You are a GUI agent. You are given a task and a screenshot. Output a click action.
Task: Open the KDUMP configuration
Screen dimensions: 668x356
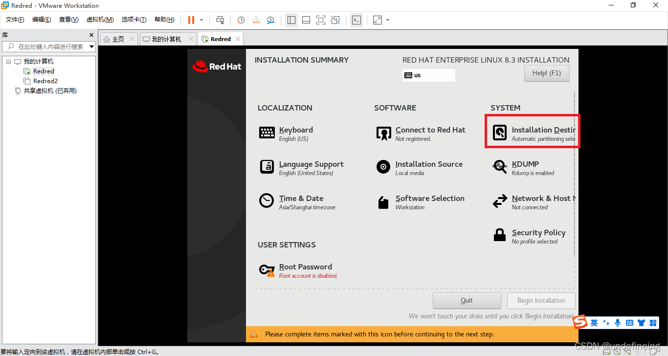click(524, 168)
